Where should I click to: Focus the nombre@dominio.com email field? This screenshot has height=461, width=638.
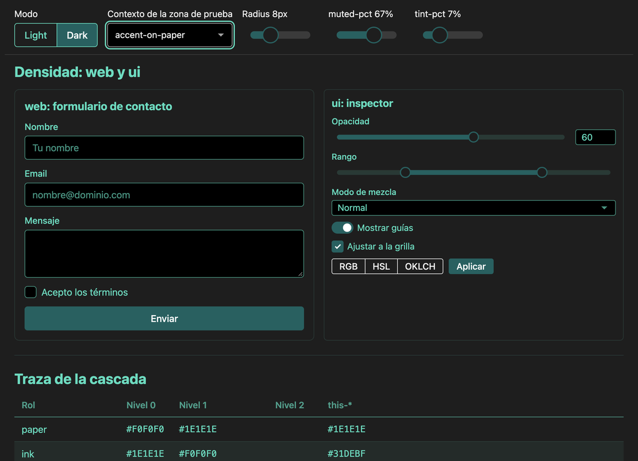pos(164,195)
